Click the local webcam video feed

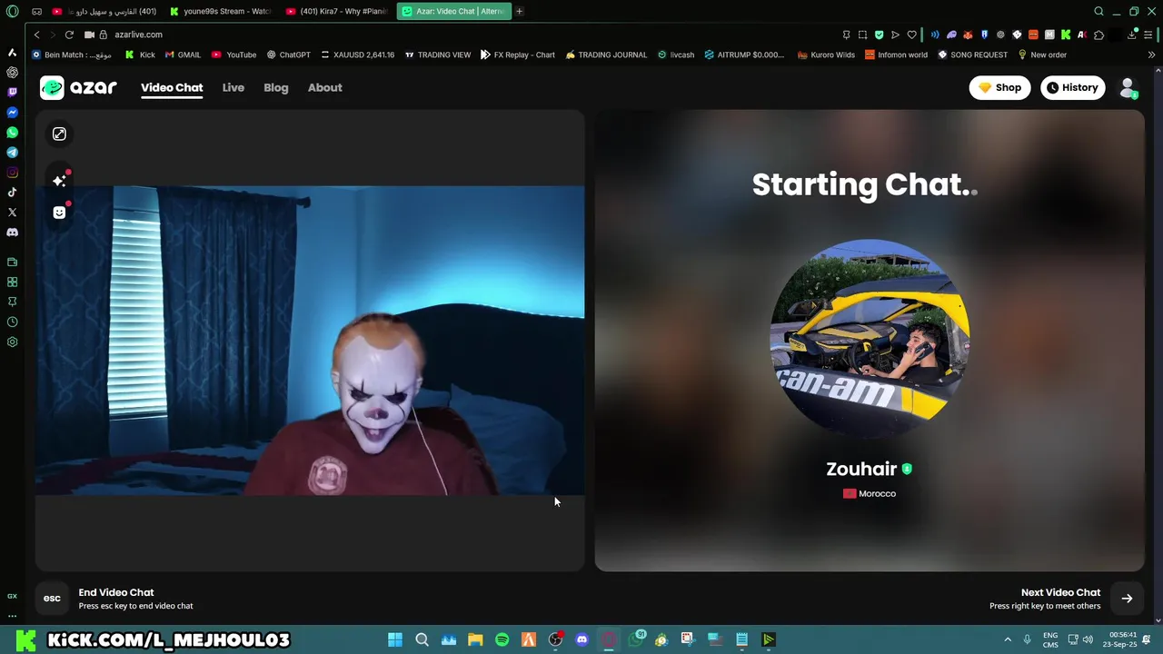[310, 341]
